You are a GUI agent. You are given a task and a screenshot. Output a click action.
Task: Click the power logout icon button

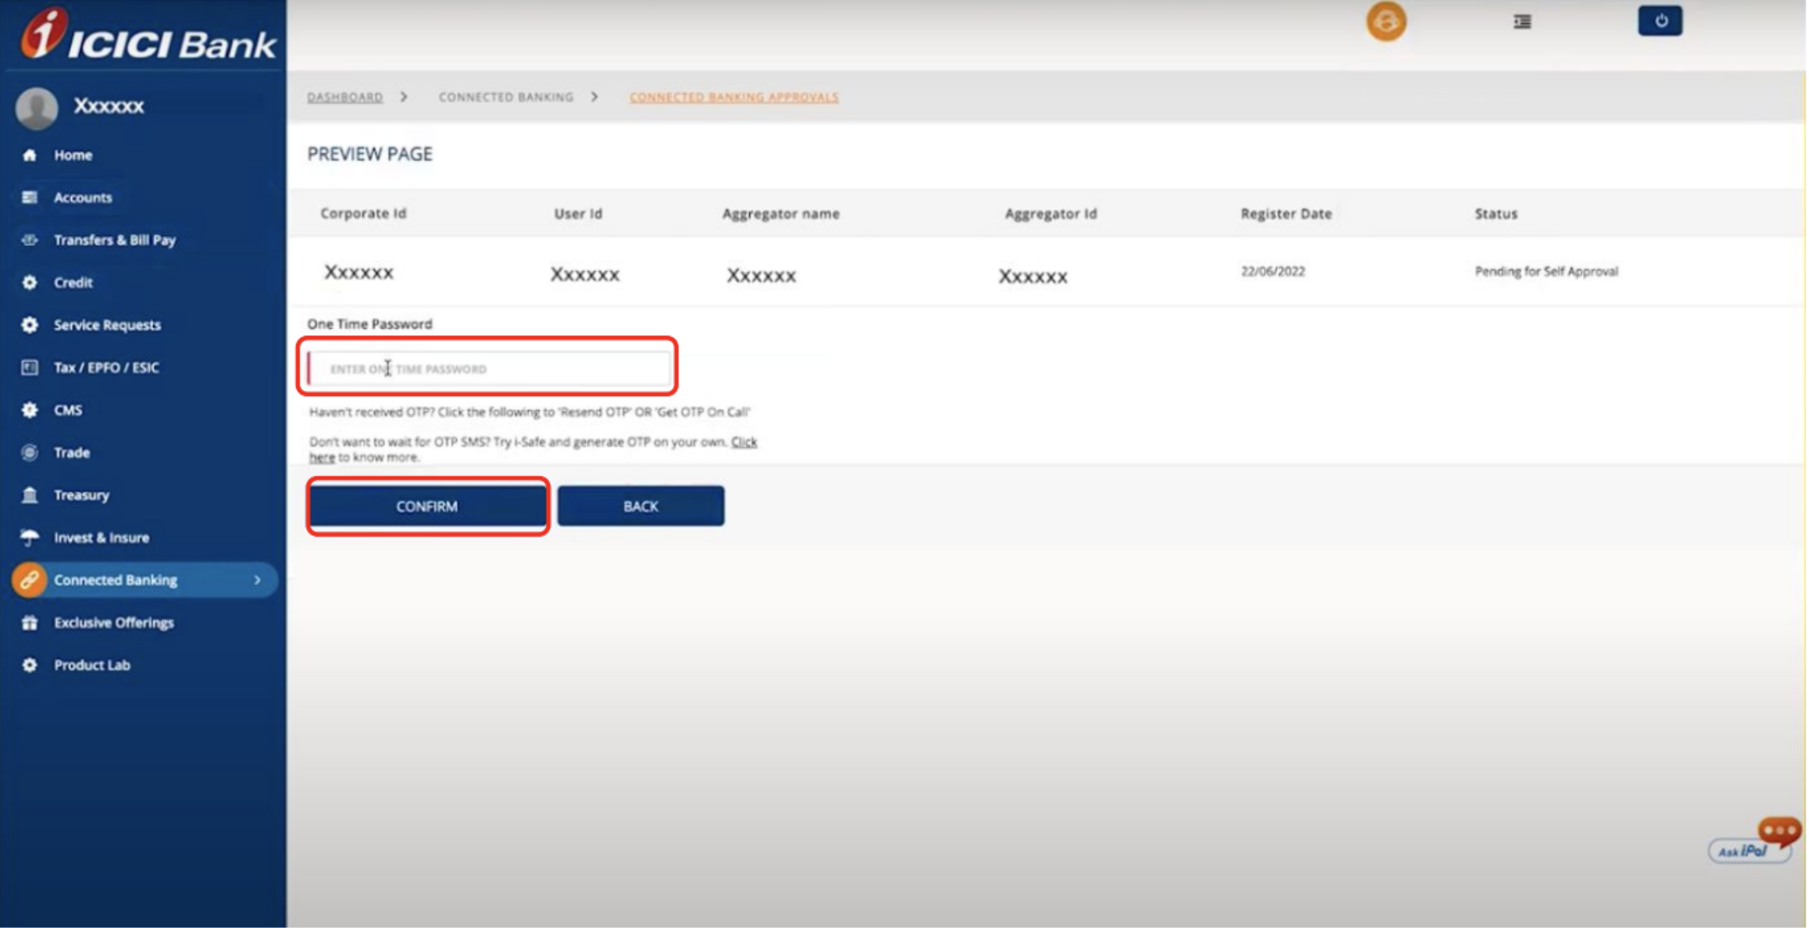[1660, 21]
